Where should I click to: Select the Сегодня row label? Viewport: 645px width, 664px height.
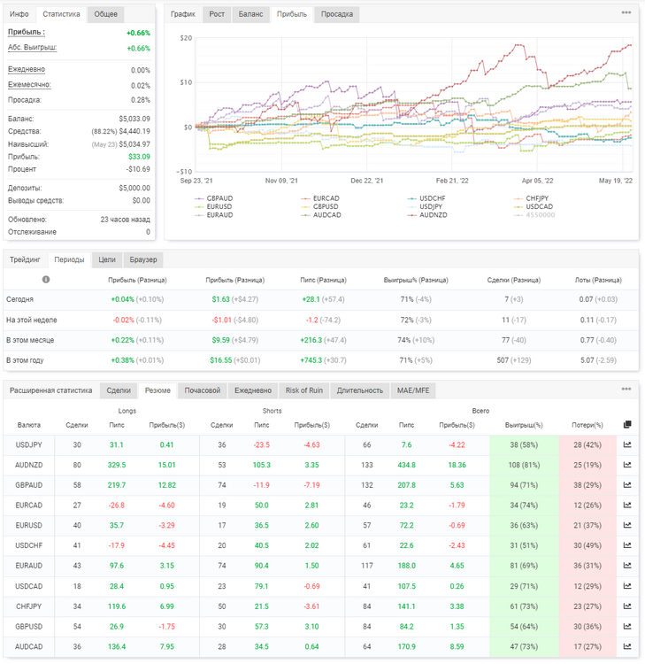[19, 299]
